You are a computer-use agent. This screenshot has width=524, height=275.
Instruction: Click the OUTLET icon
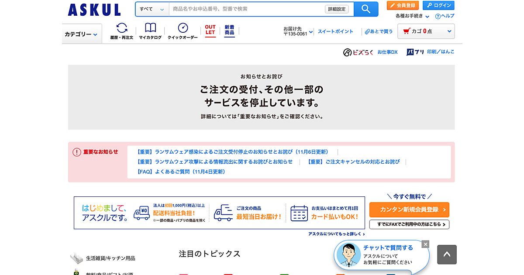[x=210, y=30]
